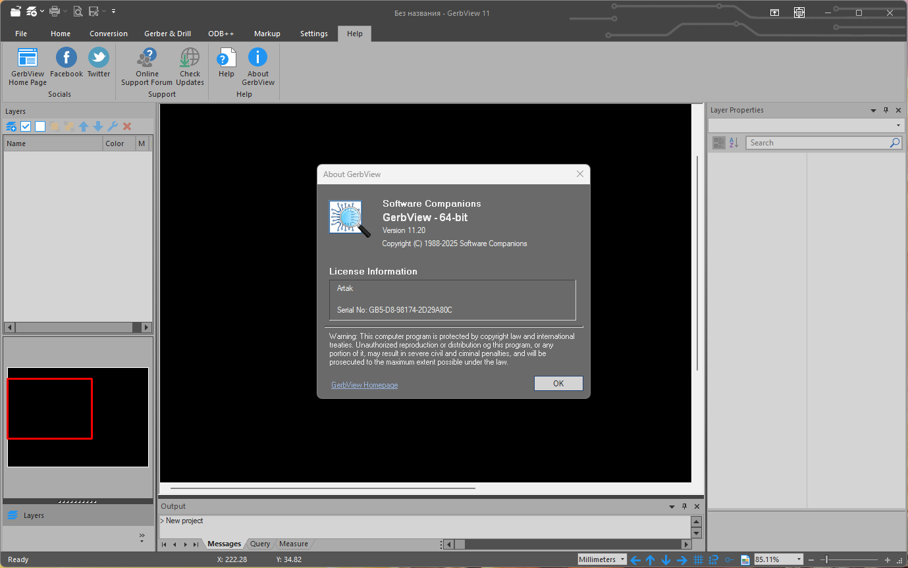The height and width of the screenshot is (568, 908).
Task: Click the categorized view icon in Layer Properties
Action: coord(719,143)
